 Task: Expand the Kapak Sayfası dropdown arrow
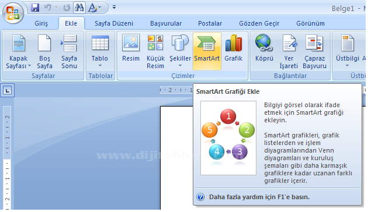[x=30, y=66]
